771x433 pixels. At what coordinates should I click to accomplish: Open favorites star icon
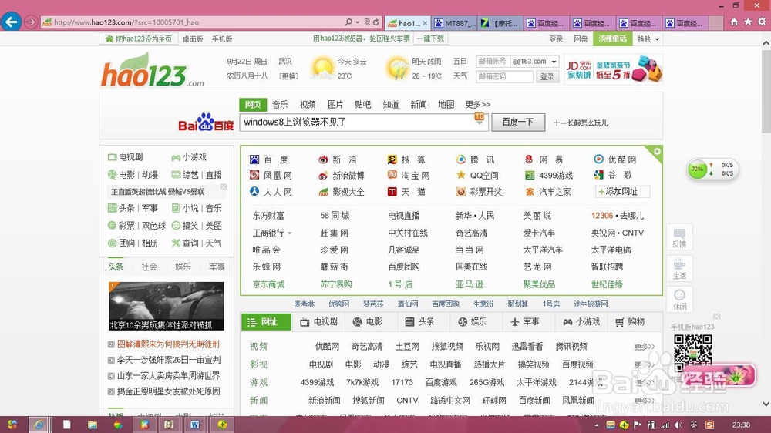[x=748, y=22]
